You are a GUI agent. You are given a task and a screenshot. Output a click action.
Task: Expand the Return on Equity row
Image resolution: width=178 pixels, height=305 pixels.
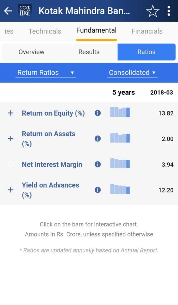[x=11, y=113]
